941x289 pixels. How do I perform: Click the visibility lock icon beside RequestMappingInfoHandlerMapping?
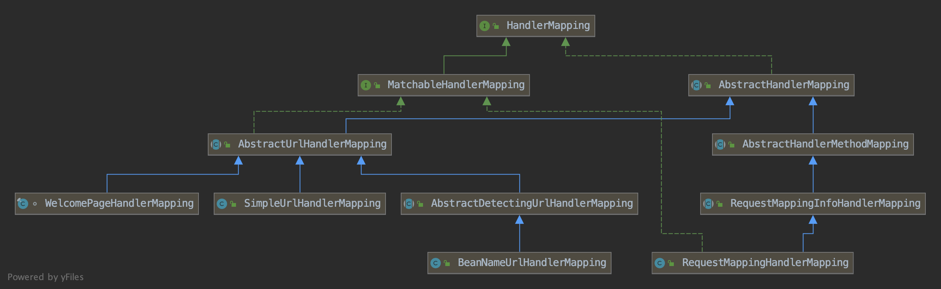(x=720, y=204)
